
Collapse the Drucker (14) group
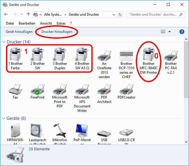pos(4,42)
